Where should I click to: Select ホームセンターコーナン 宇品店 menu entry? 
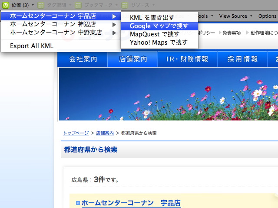click(53, 16)
